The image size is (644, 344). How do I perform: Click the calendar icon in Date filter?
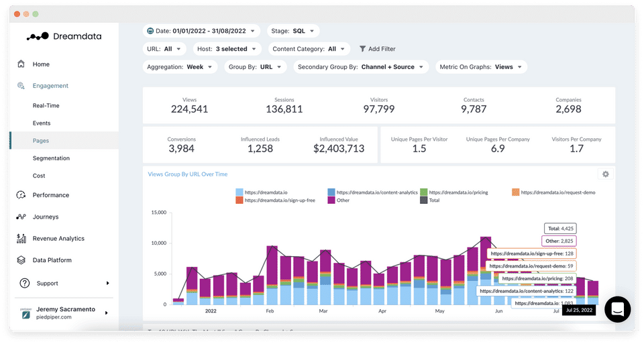[x=150, y=31]
